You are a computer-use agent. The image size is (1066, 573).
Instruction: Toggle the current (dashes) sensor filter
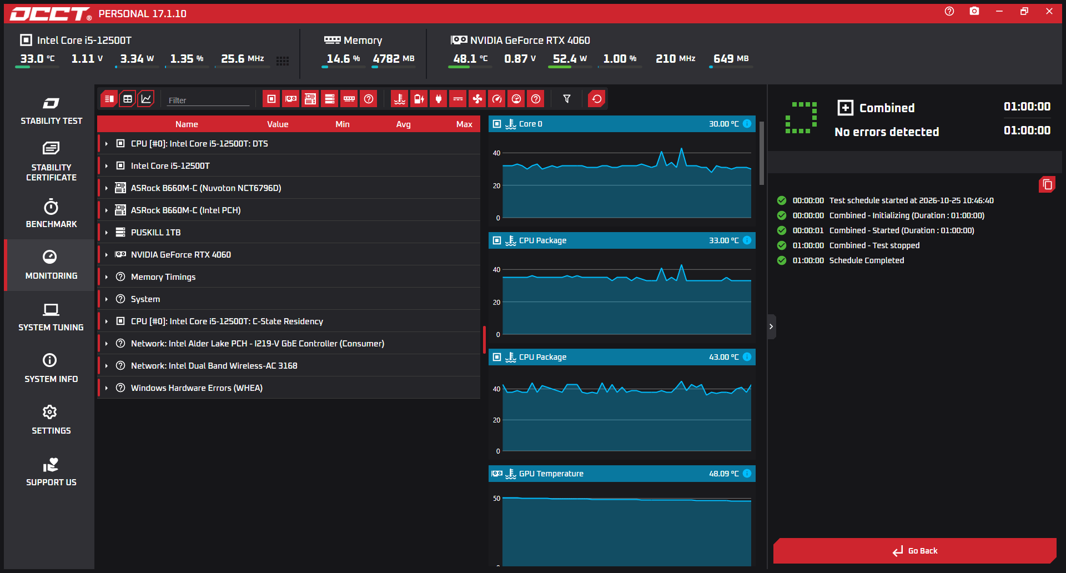(x=458, y=99)
